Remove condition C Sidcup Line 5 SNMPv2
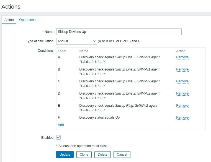211x162 pixels. tap(182, 81)
